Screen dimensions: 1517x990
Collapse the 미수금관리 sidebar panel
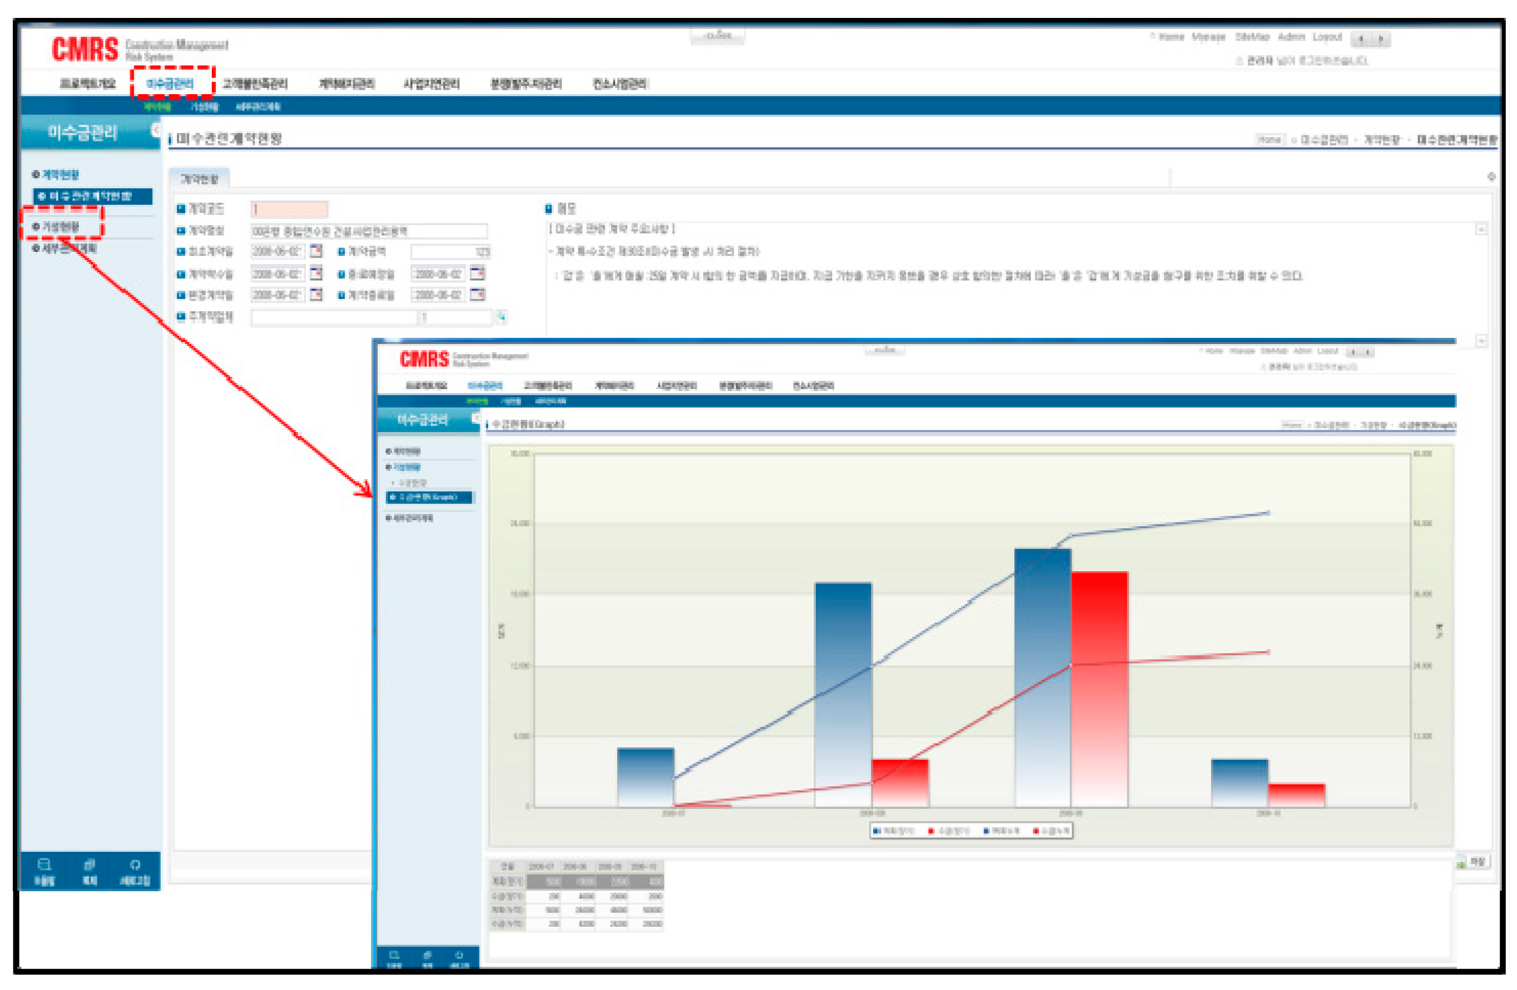155,131
